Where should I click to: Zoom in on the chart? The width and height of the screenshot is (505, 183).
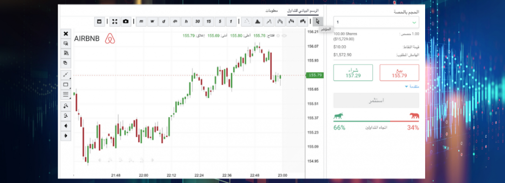click(x=66, y=106)
